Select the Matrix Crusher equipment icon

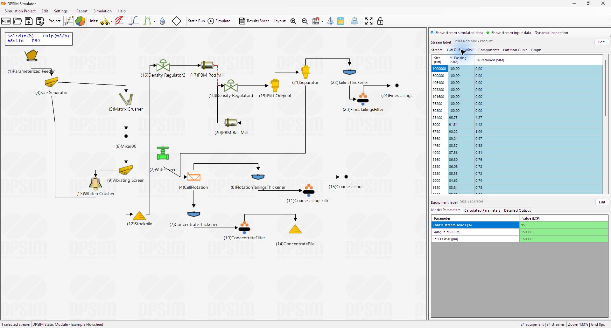(x=126, y=99)
